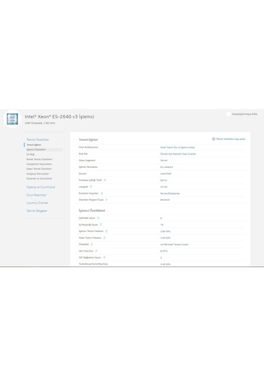Click the Launched status value
264x377 pixels.
[166, 173]
